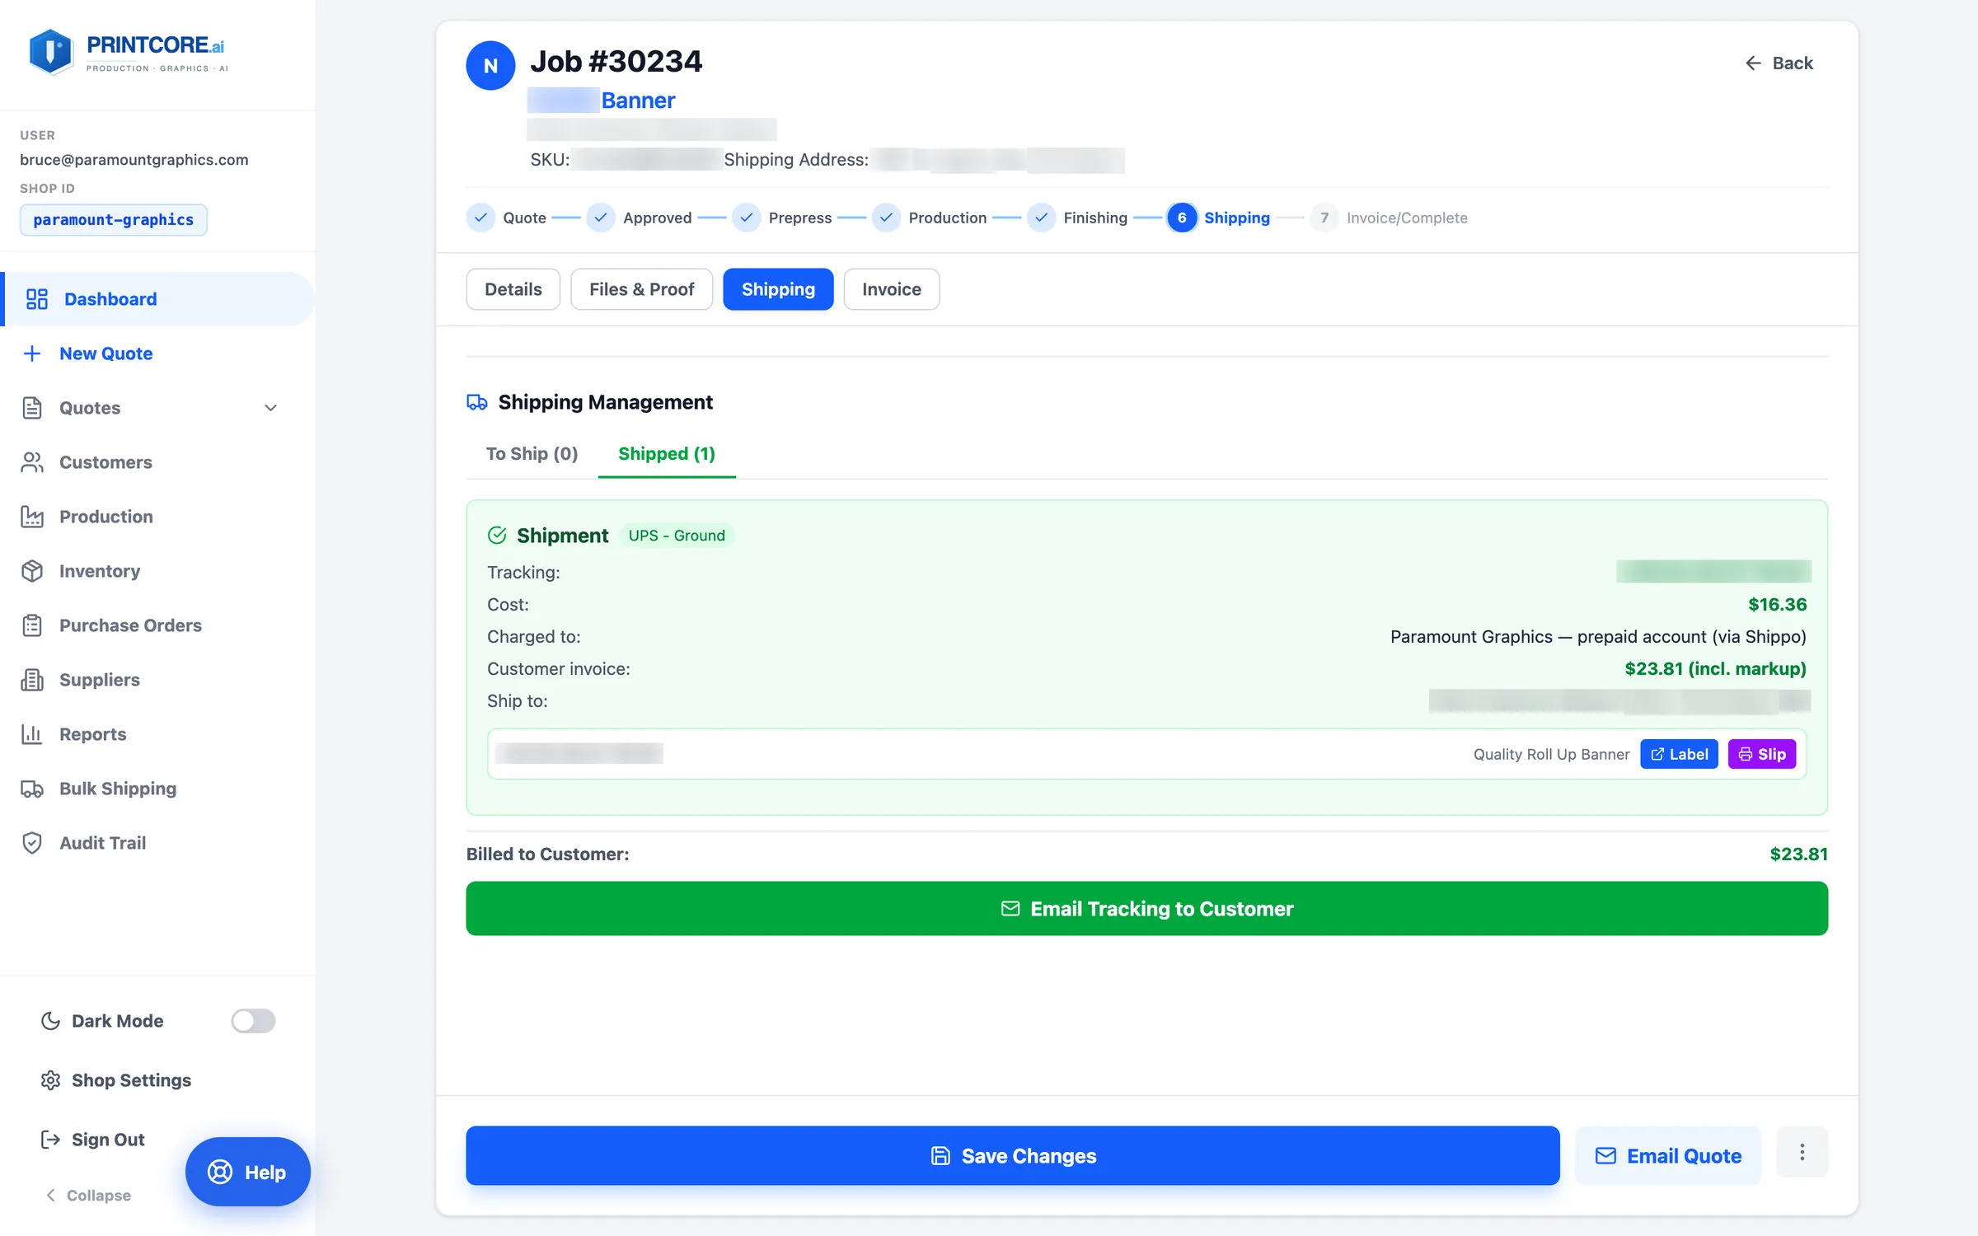Screen dimensions: 1978x1236
Task: Click the Finishing workflow step
Action: coord(1078,218)
